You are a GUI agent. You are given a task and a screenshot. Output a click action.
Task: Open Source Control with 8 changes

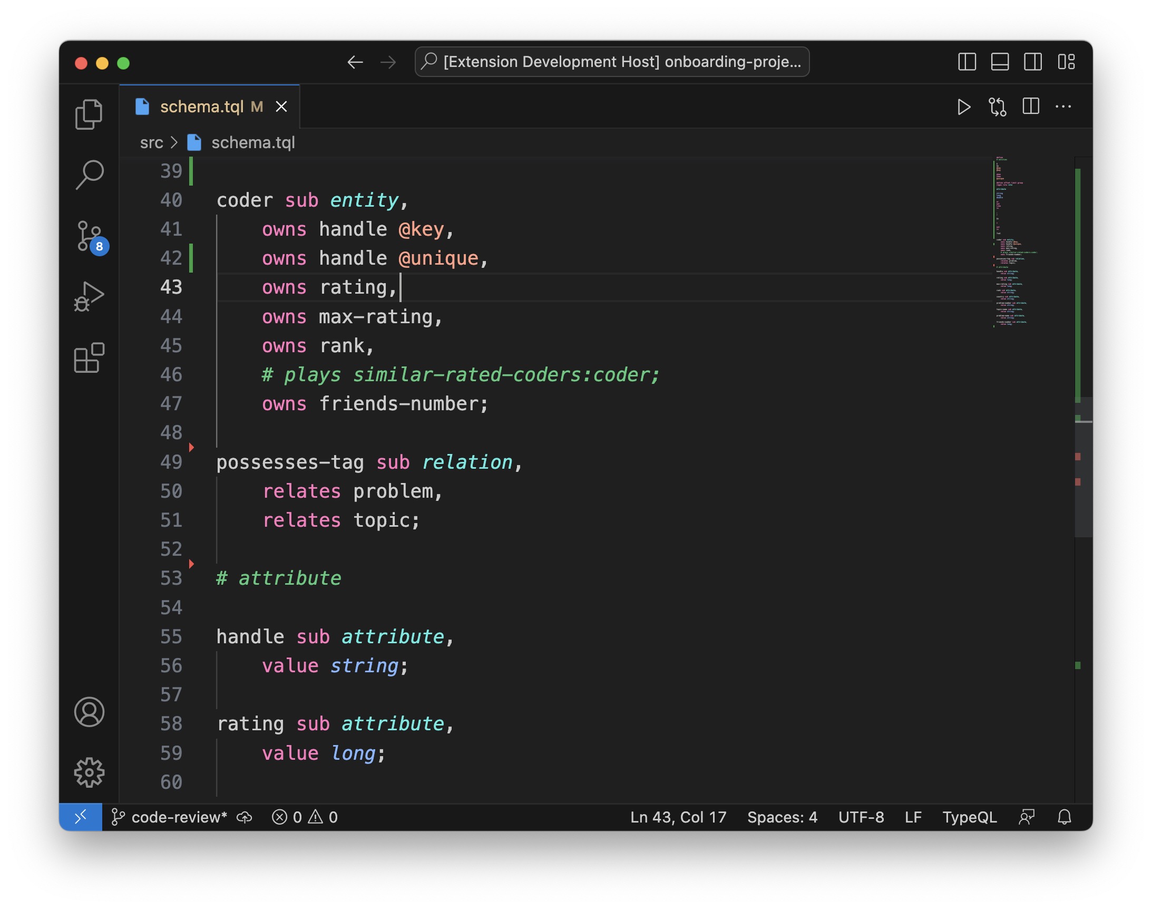point(89,236)
